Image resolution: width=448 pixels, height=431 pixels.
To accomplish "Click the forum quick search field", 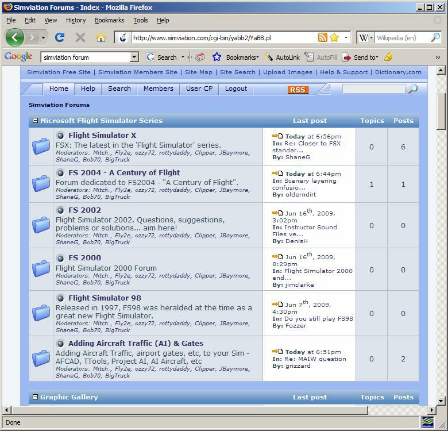I will 374,89.
